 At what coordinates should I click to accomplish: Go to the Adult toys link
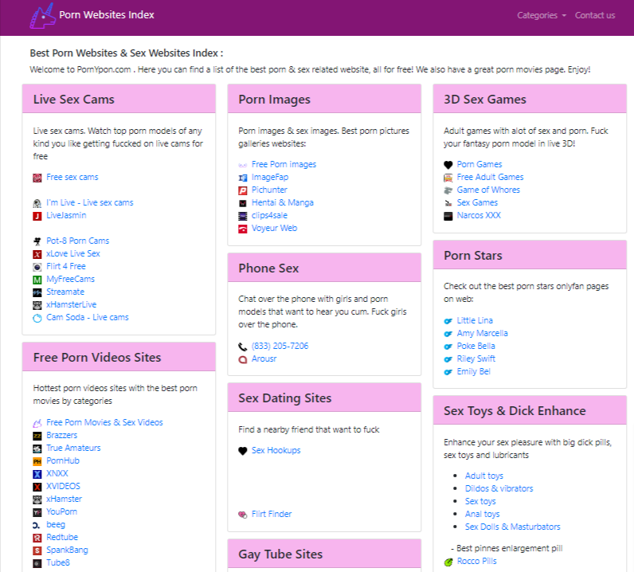pos(483,476)
